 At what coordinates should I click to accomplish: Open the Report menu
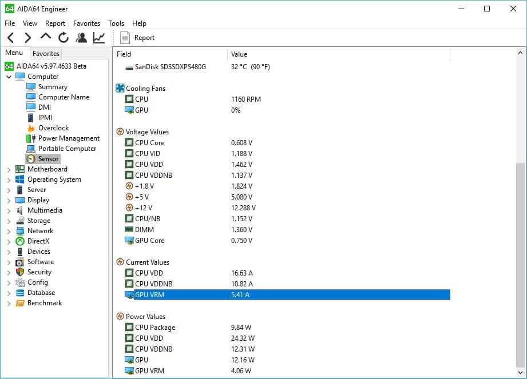click(x=55, y=23)
